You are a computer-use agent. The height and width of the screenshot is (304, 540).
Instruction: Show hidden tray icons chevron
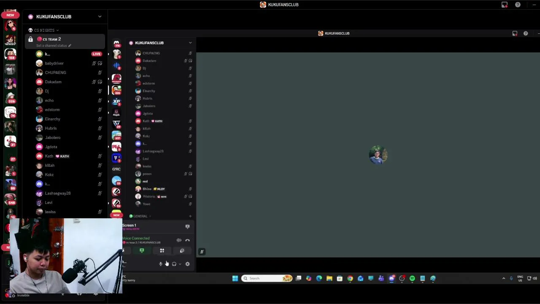[503, 278]
